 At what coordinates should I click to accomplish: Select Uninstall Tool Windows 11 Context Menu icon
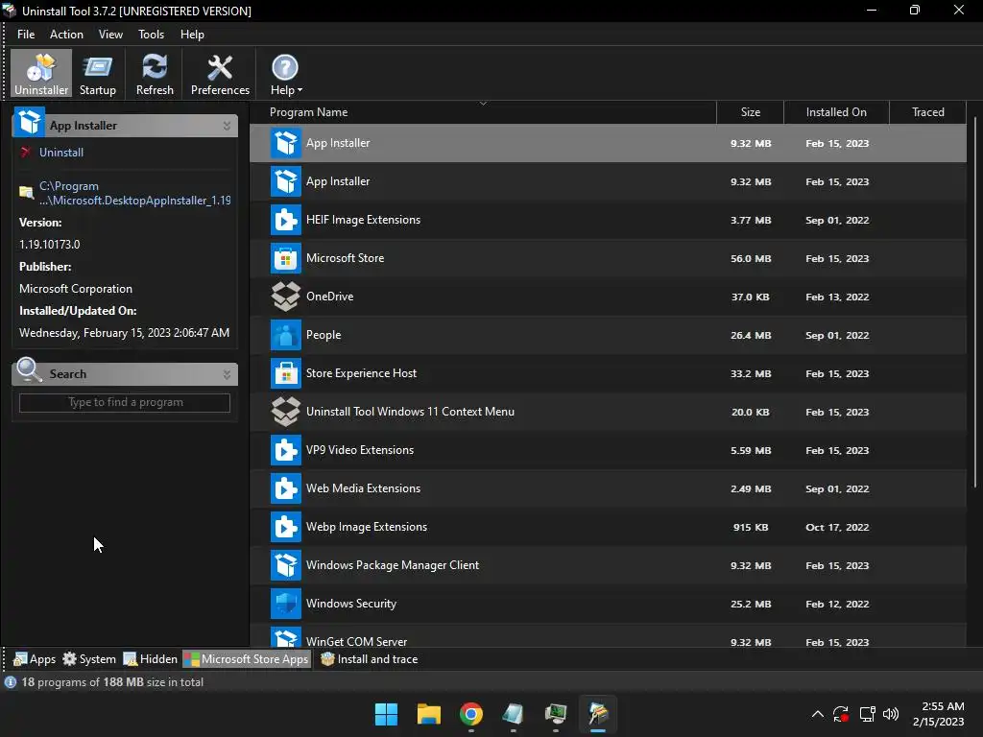click(x=286, y=412)
